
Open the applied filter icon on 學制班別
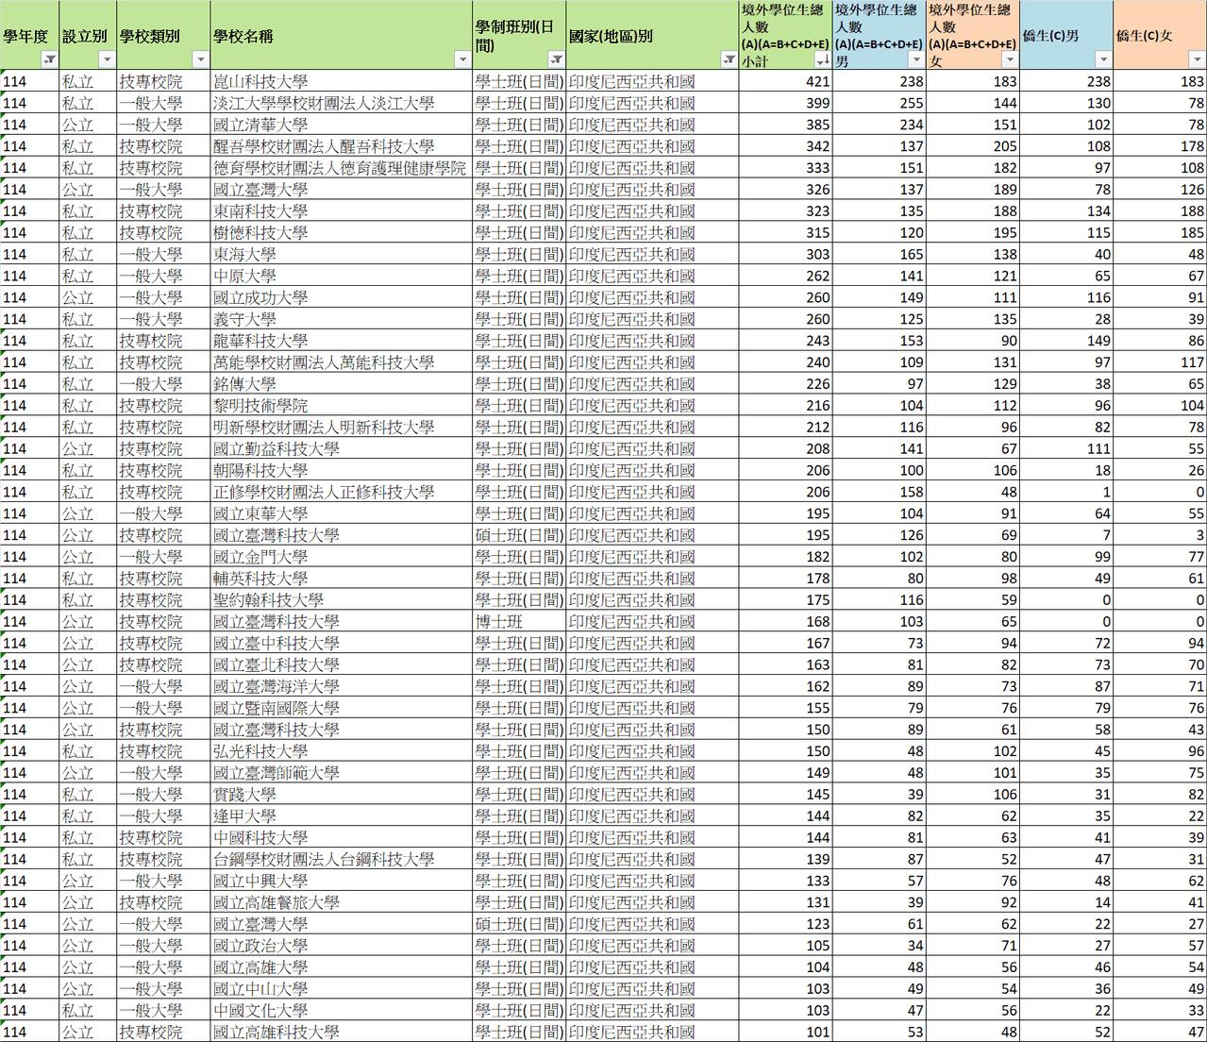pos(557,59)
